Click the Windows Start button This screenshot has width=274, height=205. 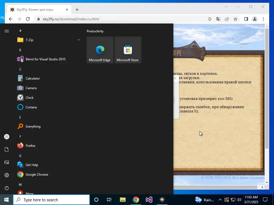click(6, 200)
